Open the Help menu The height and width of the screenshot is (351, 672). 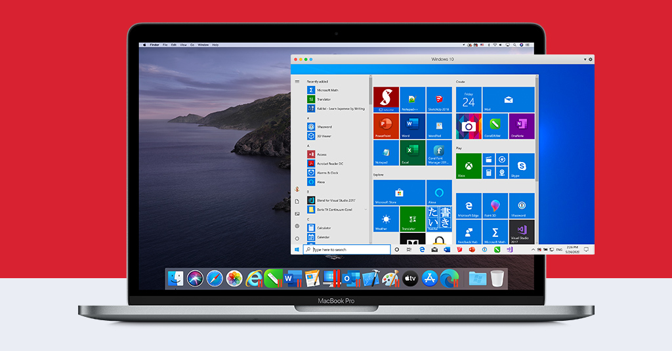215,45
